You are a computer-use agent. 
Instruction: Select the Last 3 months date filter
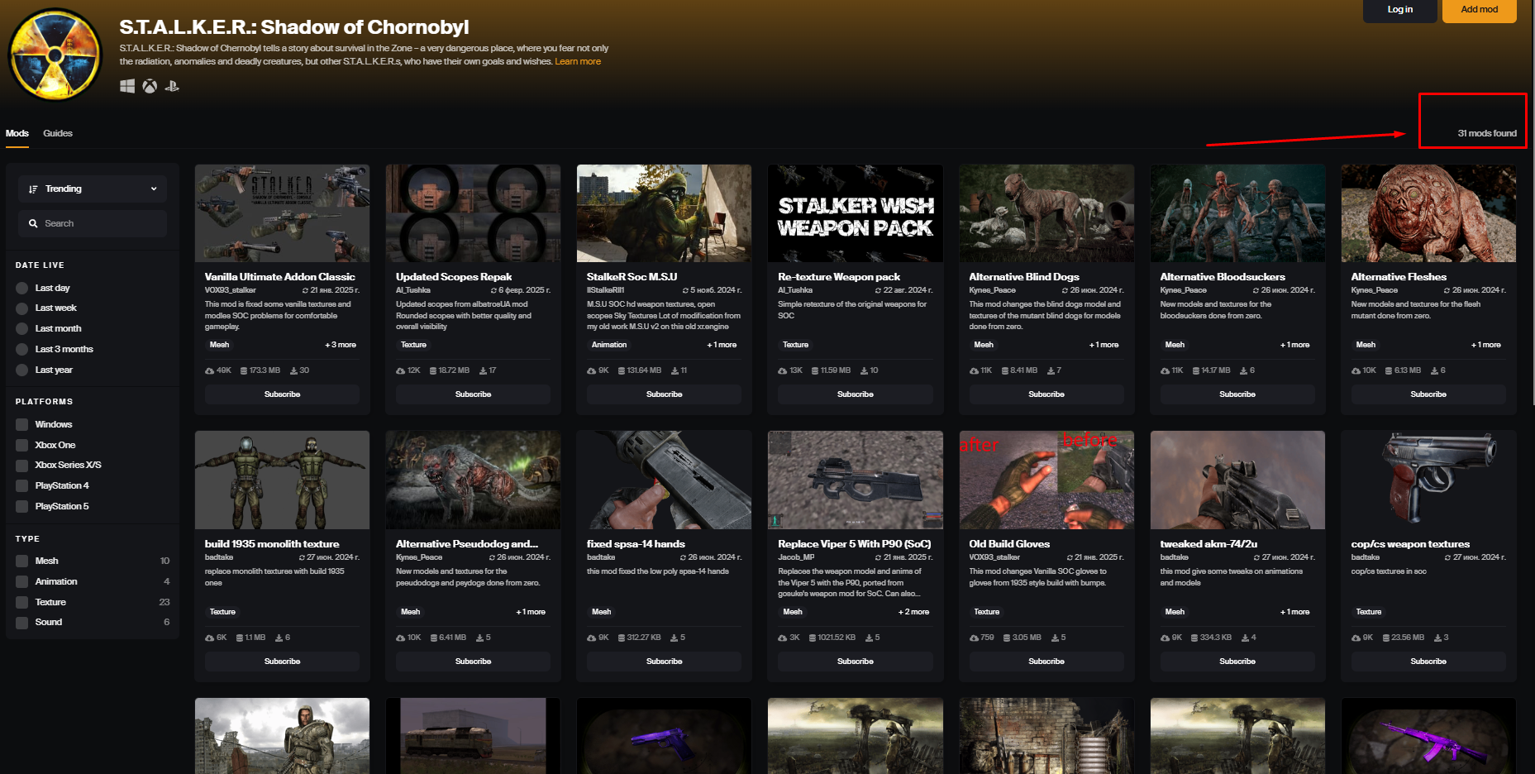pos(22,350)
